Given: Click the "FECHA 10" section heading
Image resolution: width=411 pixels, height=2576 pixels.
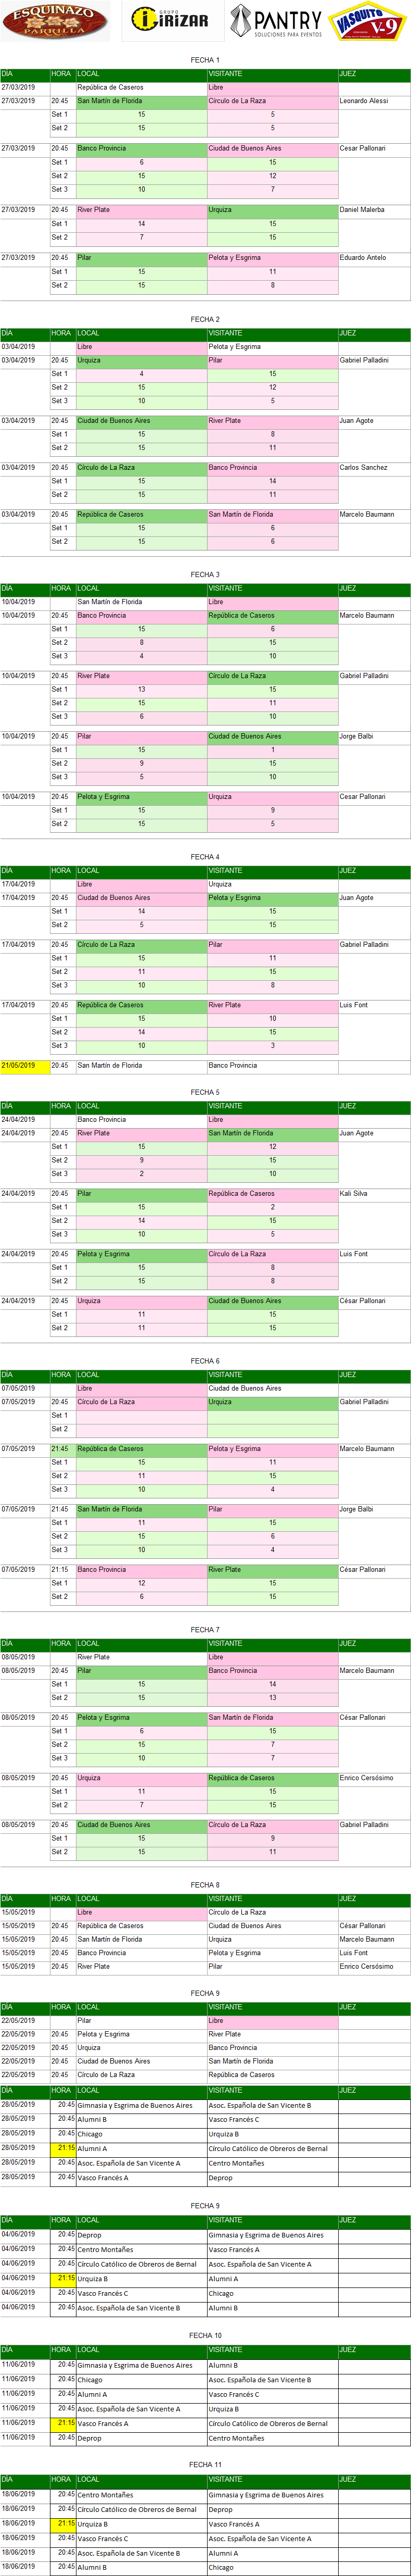Looking at the screenshot, I should click(205, 2336).
